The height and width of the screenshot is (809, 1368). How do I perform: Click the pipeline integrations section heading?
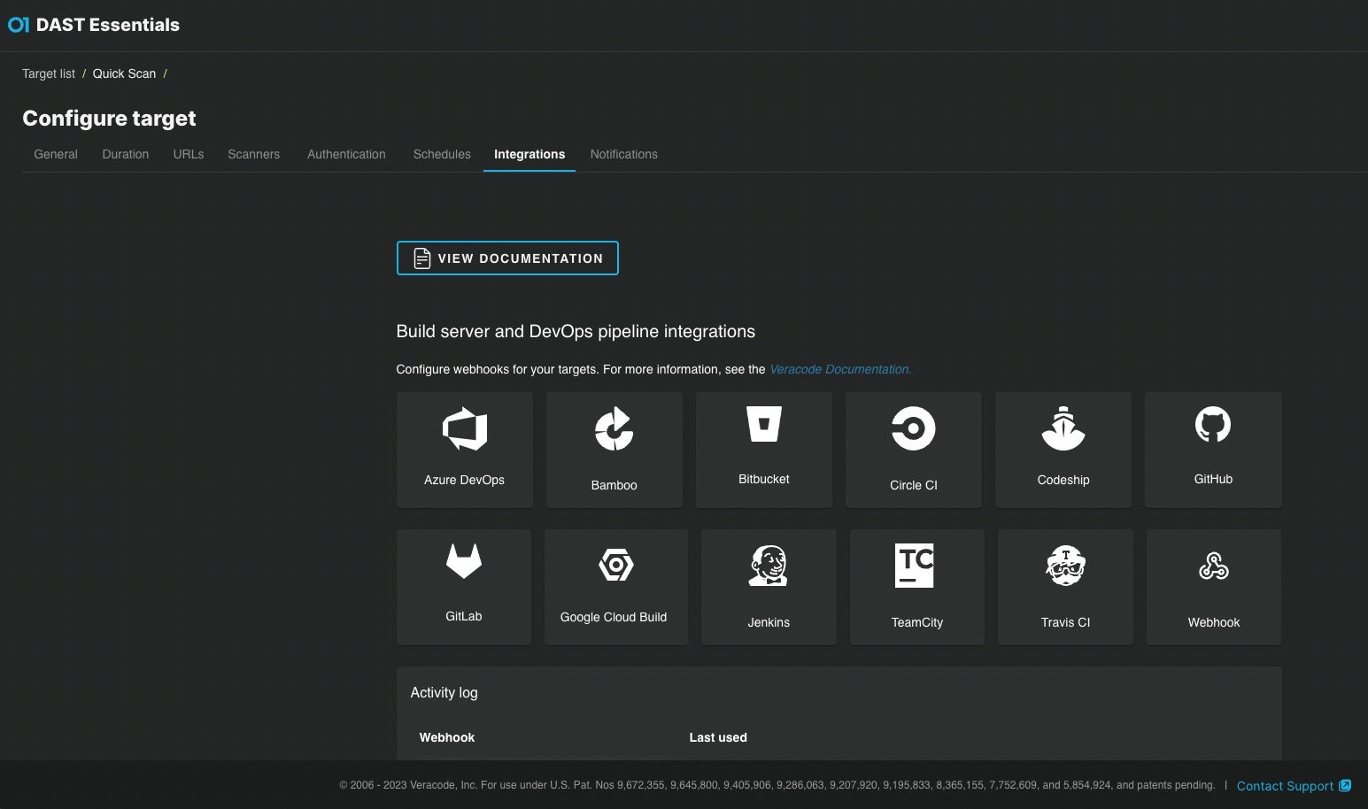576,331
